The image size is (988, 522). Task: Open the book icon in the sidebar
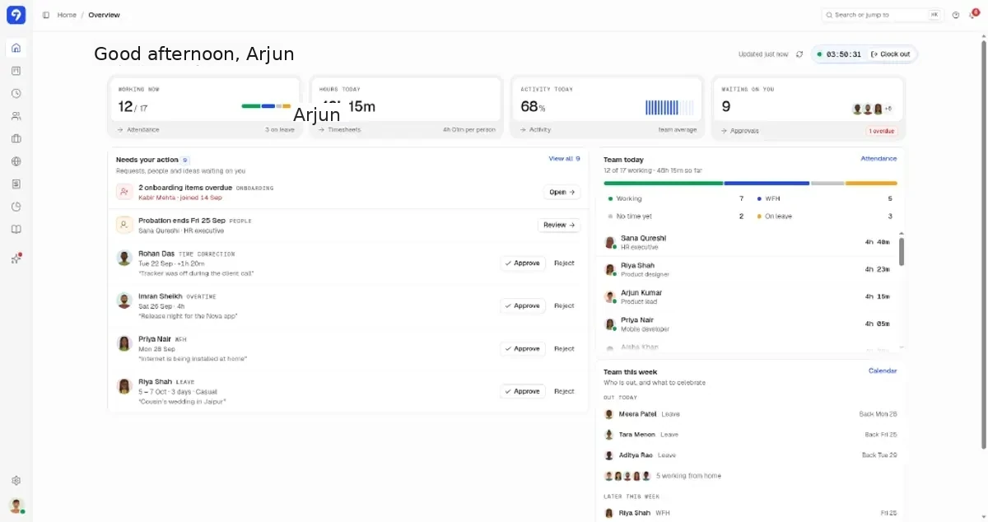[16, 229]
